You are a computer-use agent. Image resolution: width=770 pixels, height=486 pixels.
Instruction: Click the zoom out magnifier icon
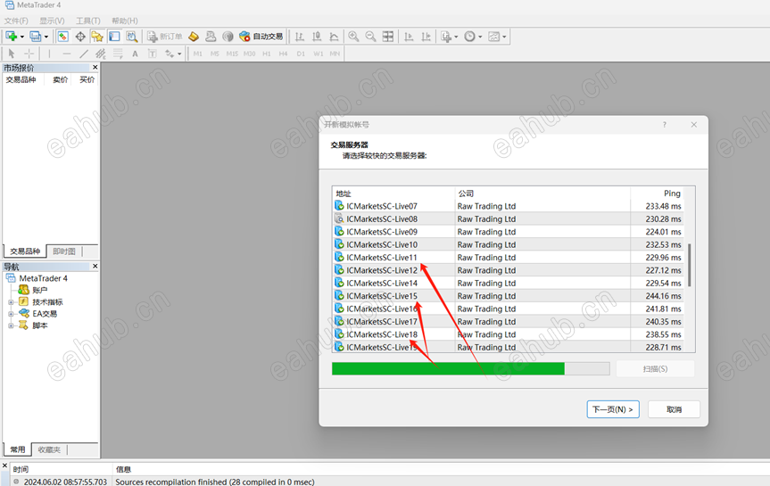click(371, 37)
